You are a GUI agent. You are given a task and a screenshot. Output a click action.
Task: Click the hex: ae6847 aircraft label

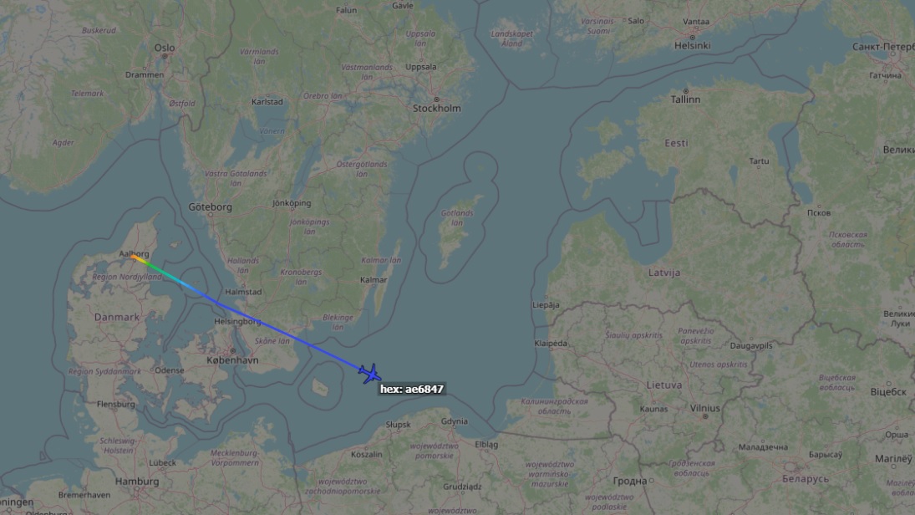[x=412, y=389]
